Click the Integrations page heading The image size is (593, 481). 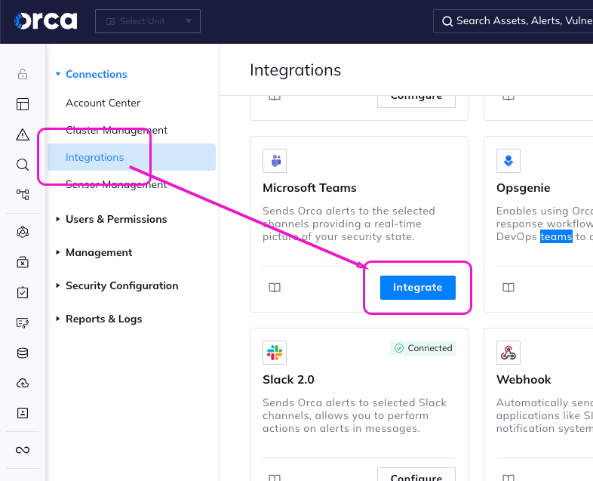(295, 70)
